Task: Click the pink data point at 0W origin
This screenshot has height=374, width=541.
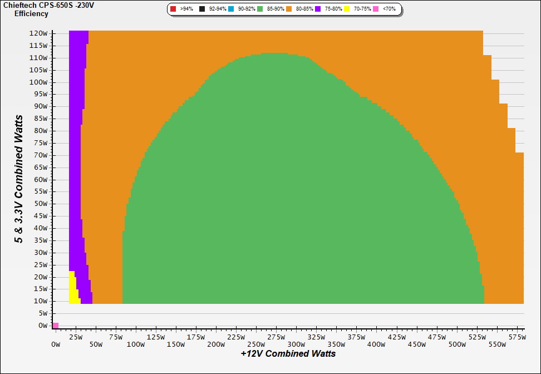Action: point(56,325)
